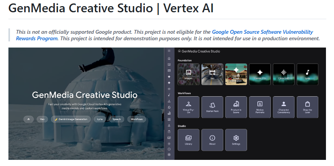This screenshot has width=334, height=166.
Task: Click the 'Workflows' section label above the tiles
Action: point(184,93)
